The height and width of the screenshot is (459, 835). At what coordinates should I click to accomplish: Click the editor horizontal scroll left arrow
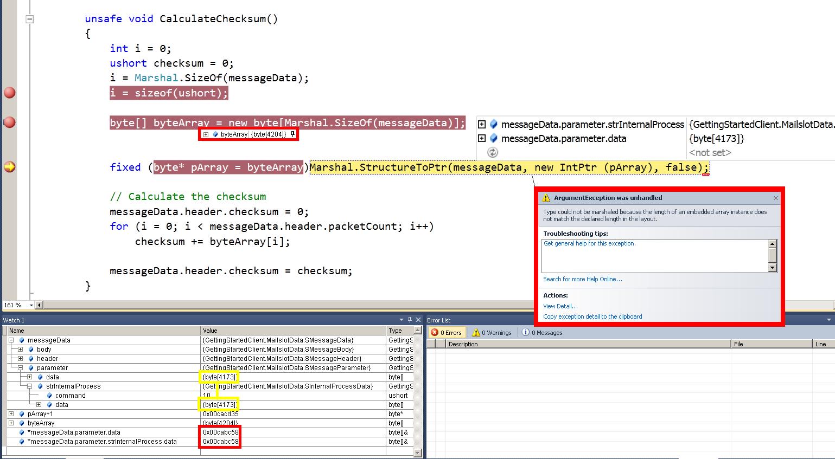pos(40,305)
